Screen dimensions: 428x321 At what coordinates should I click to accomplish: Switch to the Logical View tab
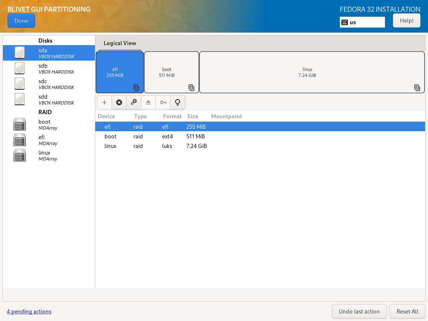[120, 43]
